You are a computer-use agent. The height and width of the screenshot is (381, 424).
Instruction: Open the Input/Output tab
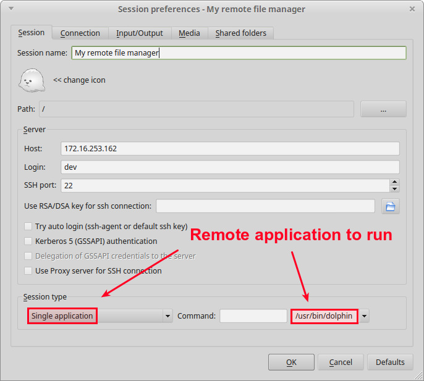pyautogui.click(x=140, y=33)
